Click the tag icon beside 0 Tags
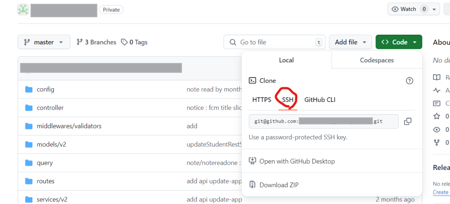Screen dimensions: 450x204 pos(124,42)
